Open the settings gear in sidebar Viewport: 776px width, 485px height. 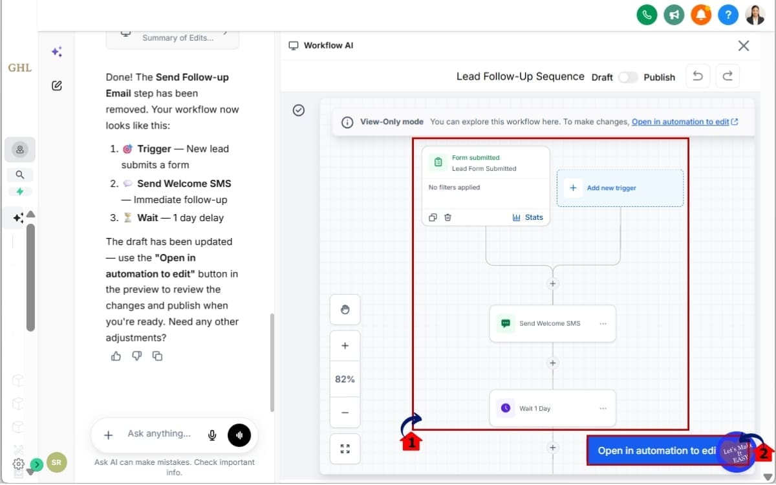coord(18,464)
